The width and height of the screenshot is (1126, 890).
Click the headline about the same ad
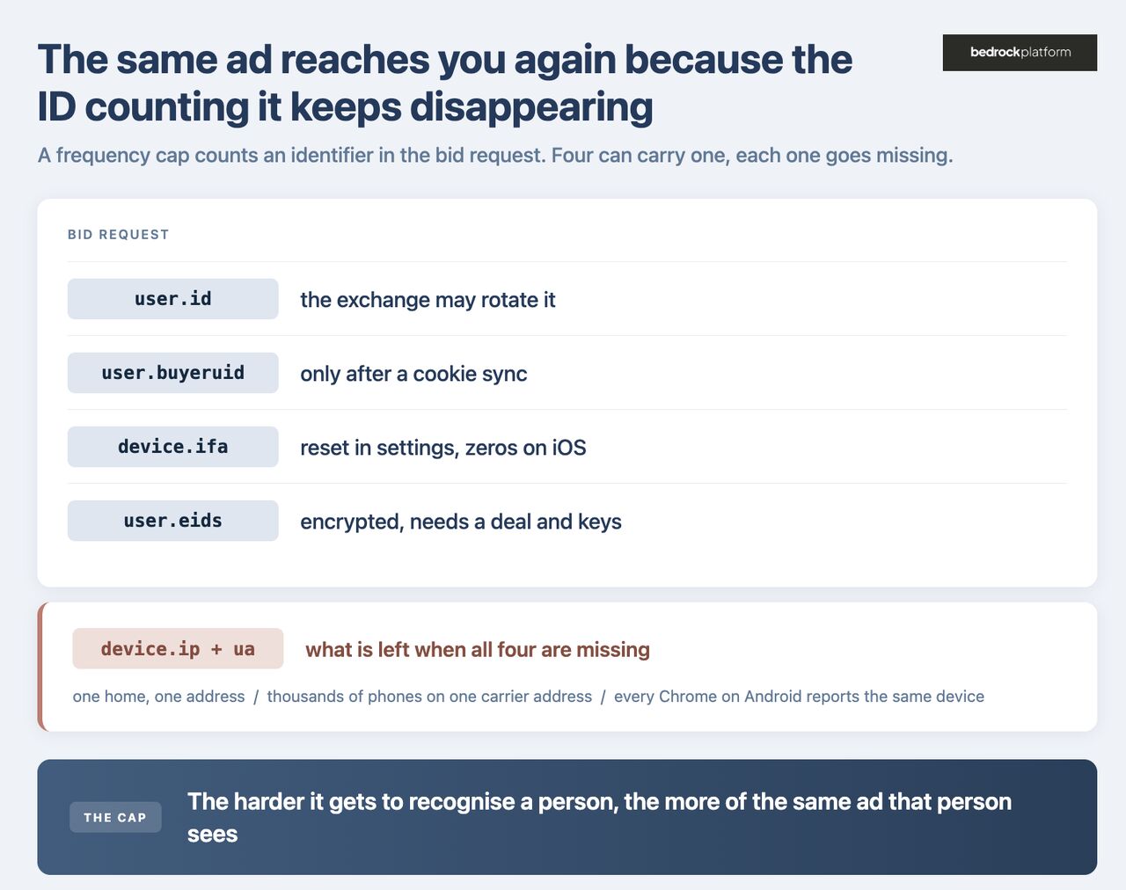[x=444, y=84]
